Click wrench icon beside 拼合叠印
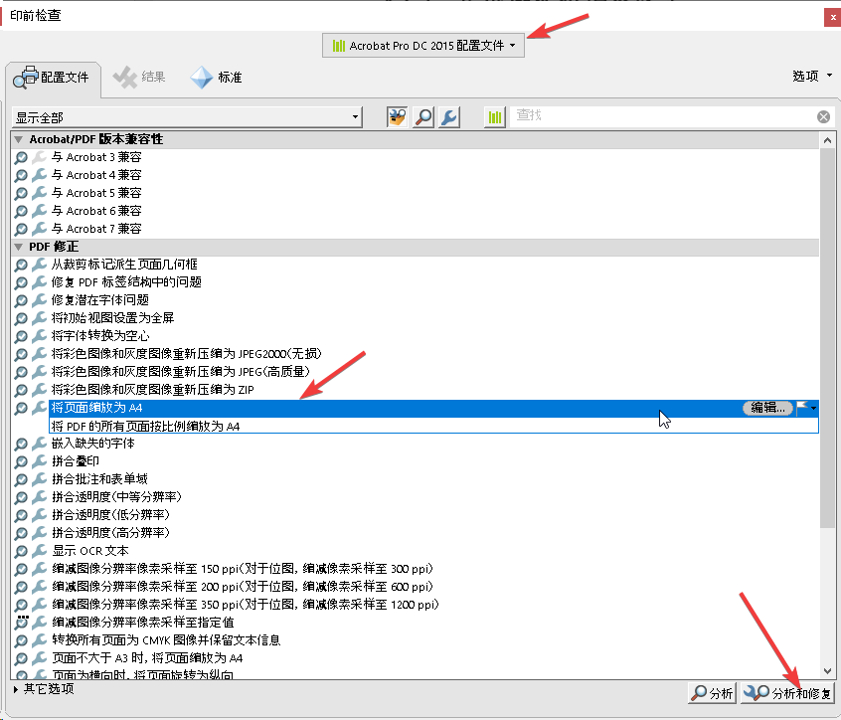This screenshot has width=841, height=720. point(39,461)
